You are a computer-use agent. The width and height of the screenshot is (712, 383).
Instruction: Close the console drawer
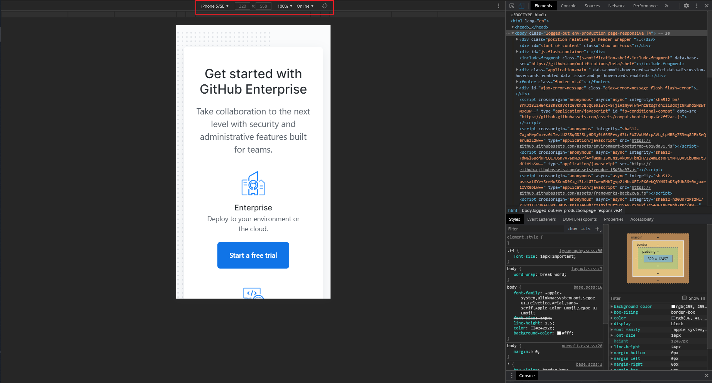(706, 376)
